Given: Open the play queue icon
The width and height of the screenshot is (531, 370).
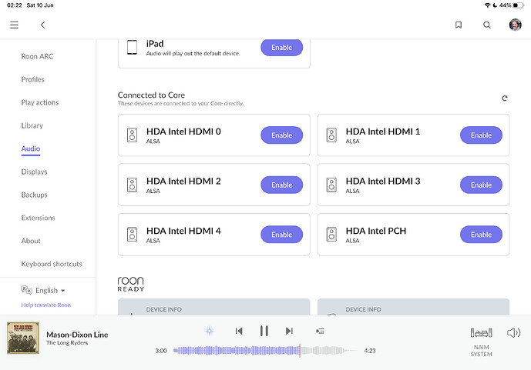Looking at the screenshot, I should [x=320, y=331].
